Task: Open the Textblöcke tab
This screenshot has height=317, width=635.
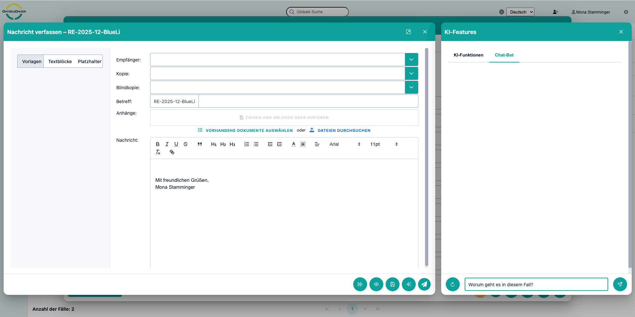Action: [60, 61]
